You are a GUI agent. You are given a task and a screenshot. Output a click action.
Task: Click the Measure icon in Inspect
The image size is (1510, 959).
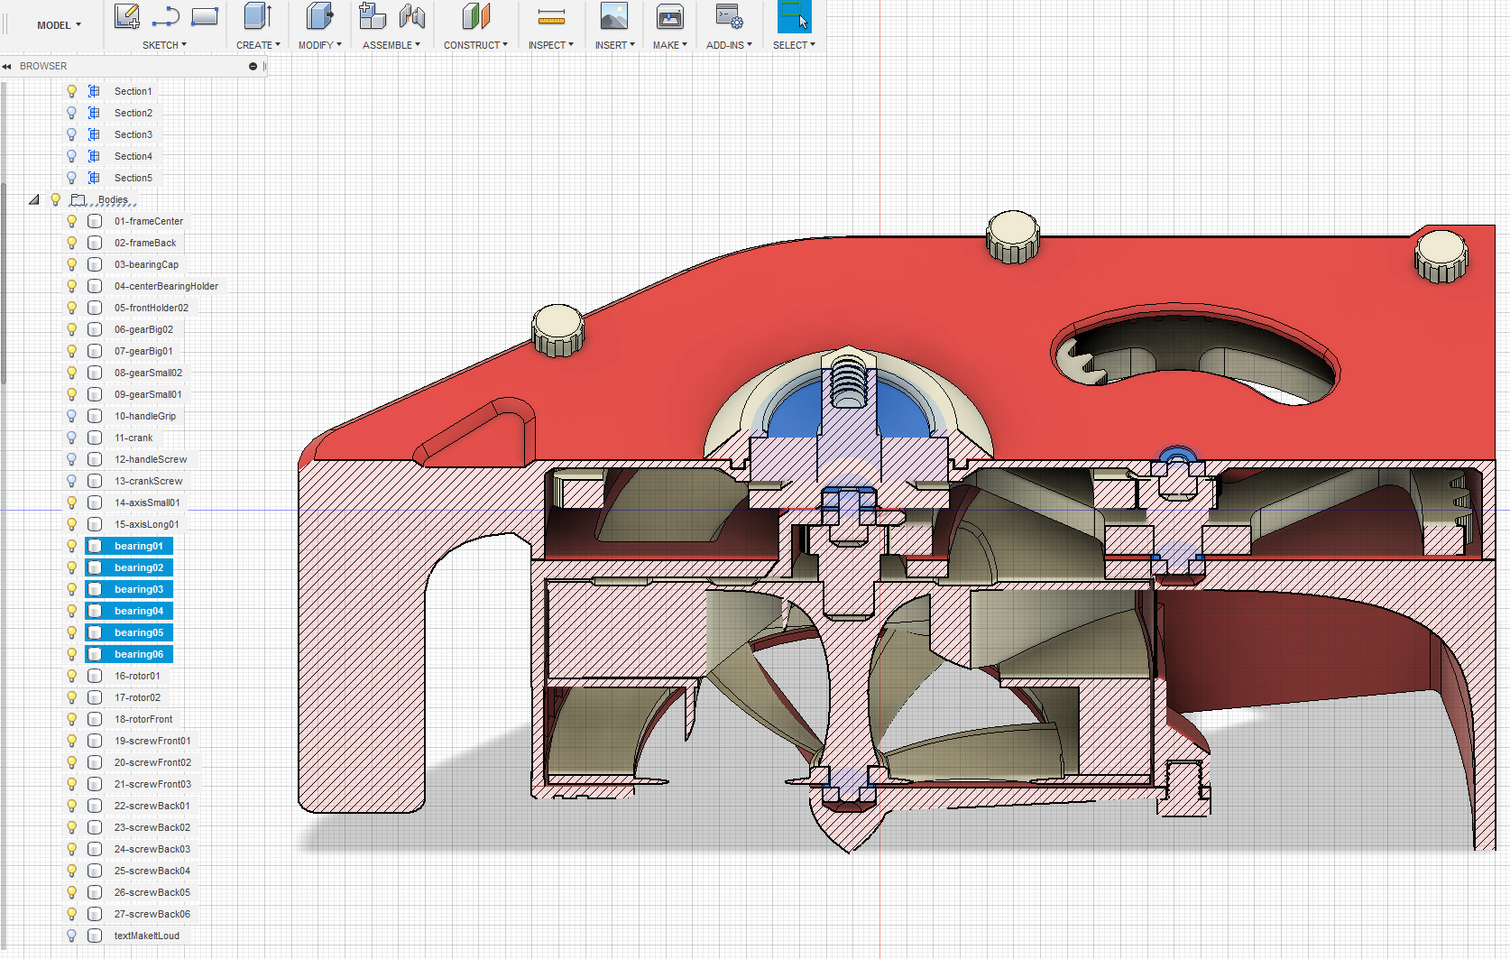point(551,16)
